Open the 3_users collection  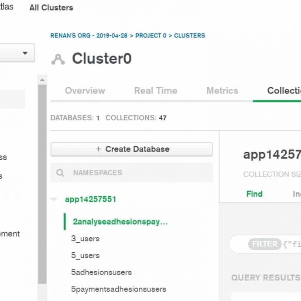point(86,239)
